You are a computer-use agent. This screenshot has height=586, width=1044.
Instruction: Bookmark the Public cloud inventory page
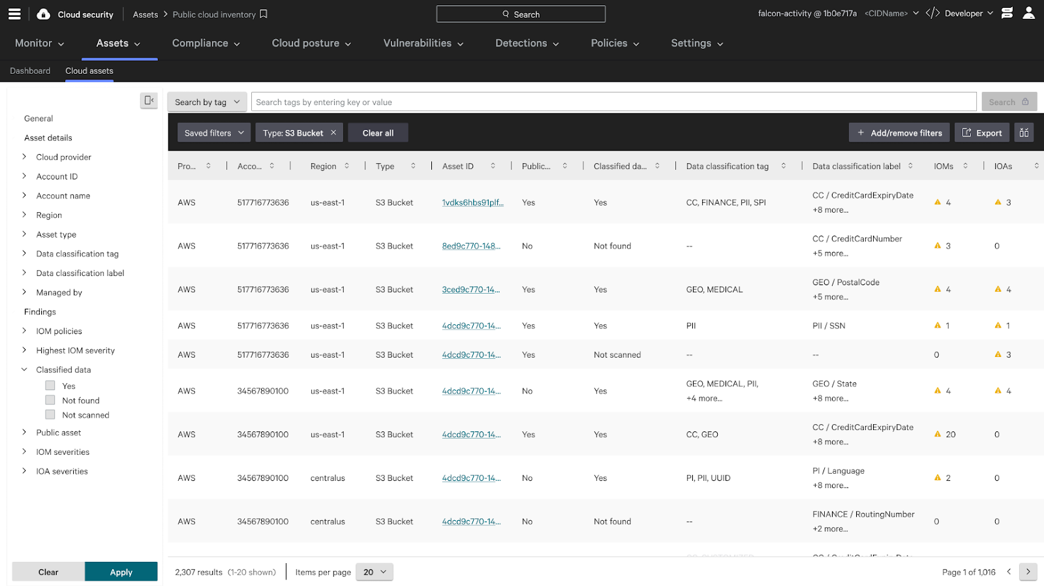click(x=264, y=14)
